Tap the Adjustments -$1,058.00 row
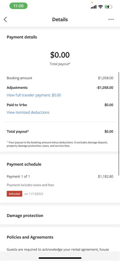120x261 pixels. click(60, 88)
